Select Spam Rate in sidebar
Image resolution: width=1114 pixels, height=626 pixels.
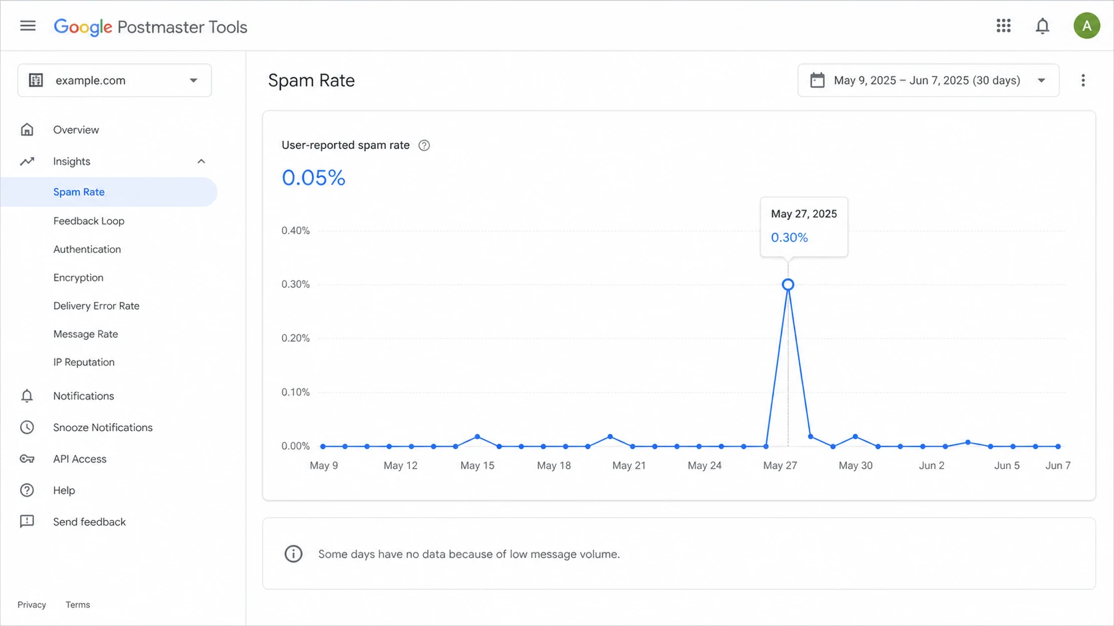109,192
